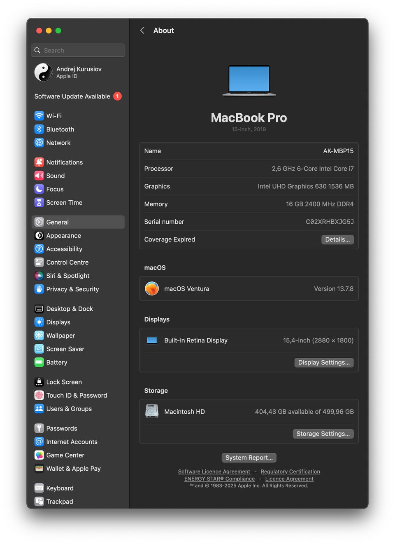The image size is (395, 544).
Task: Click the Keyboard icon
Action: point(39,488)
